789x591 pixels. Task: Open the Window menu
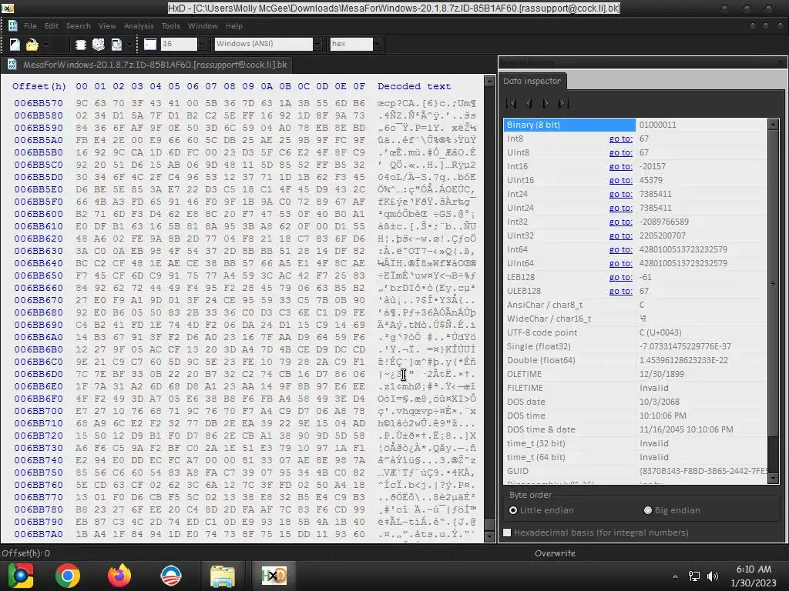[203, 25]
